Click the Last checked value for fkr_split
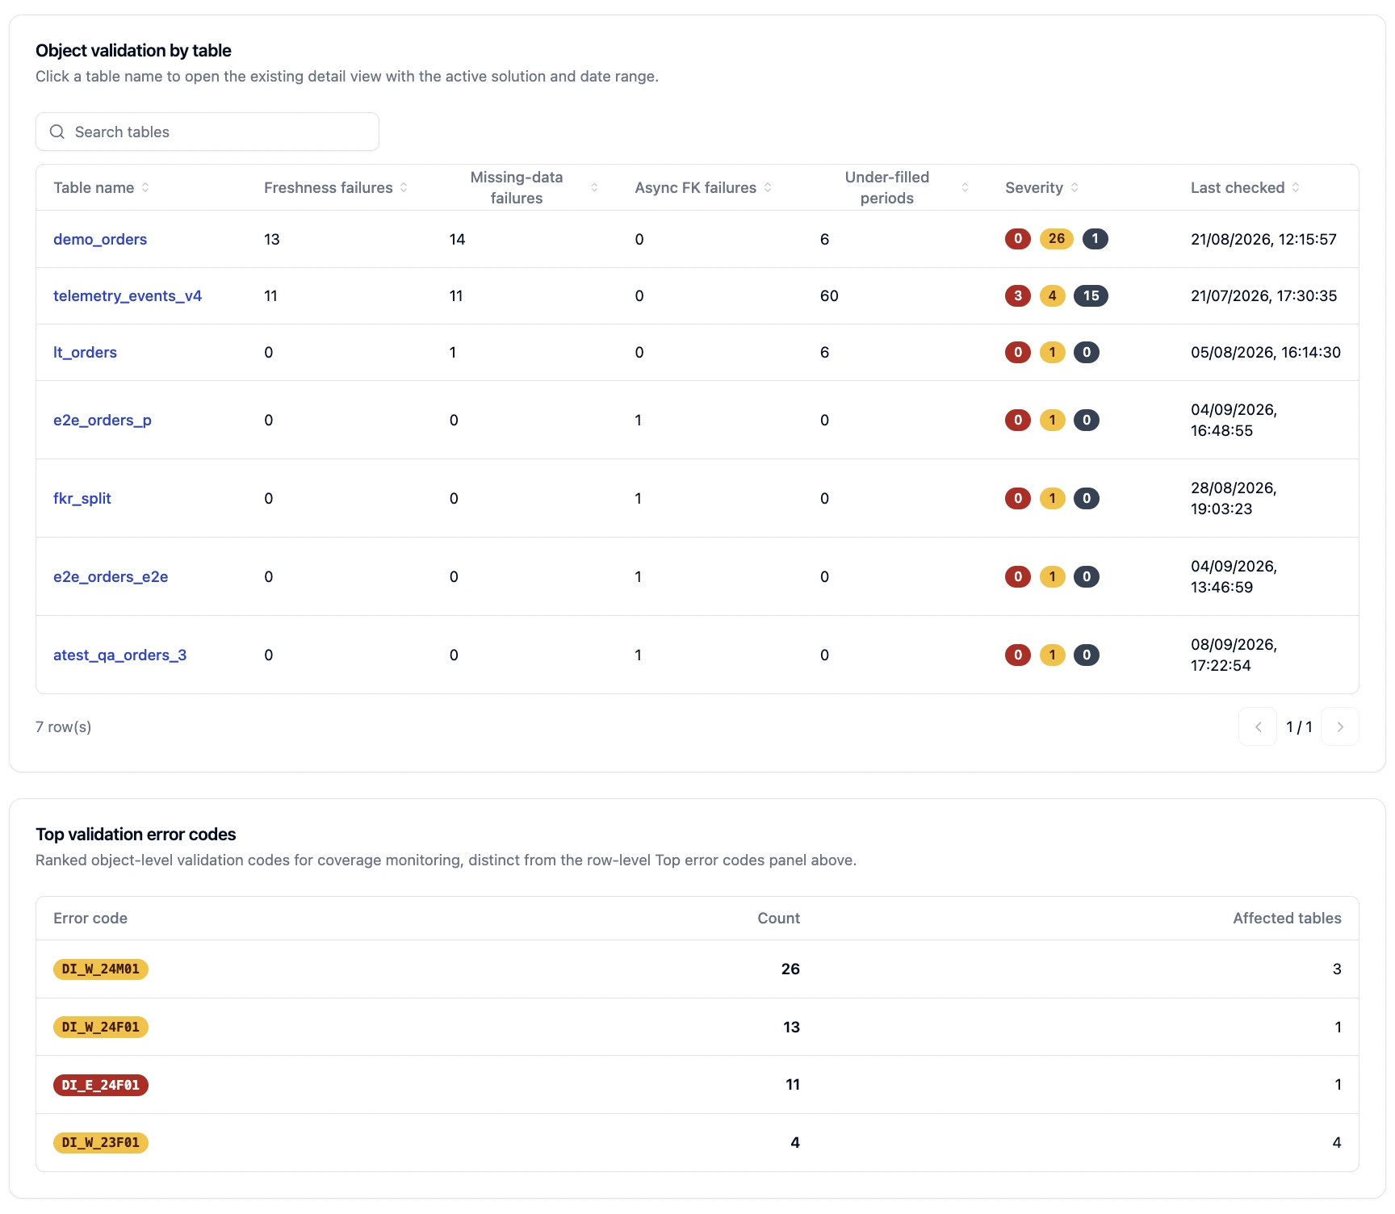 pos(1234,498)
